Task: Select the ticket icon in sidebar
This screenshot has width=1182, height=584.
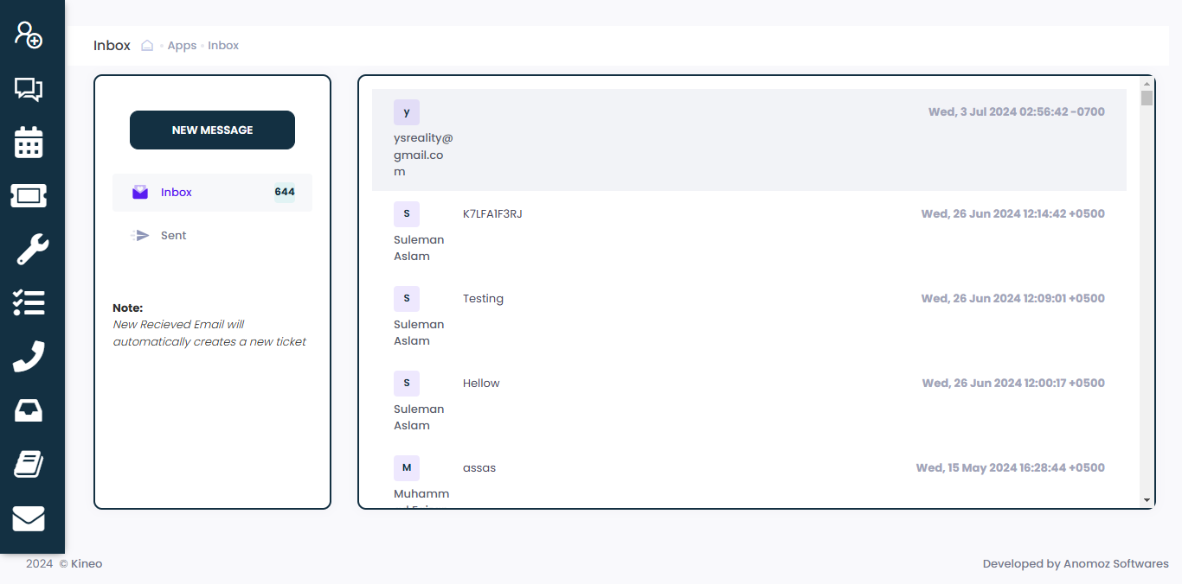Action: click(29, 196)
